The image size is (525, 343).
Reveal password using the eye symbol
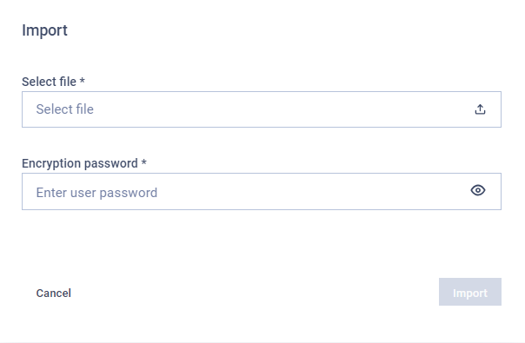coord(478,190)
